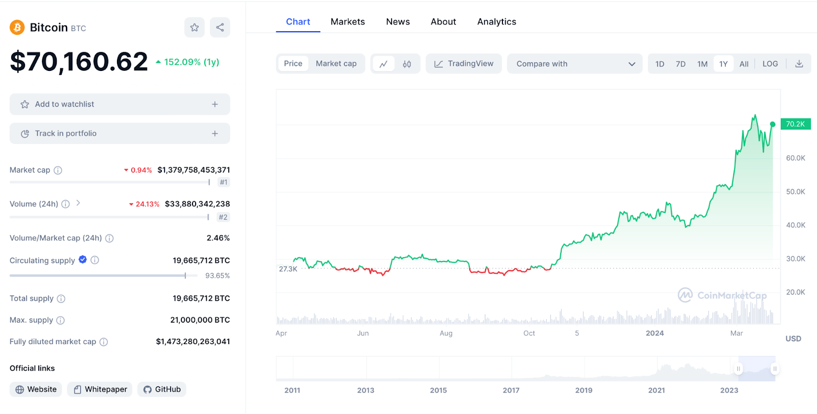Switch to candlestick chart view icon

pyautogui.click(x=407, y=64)
